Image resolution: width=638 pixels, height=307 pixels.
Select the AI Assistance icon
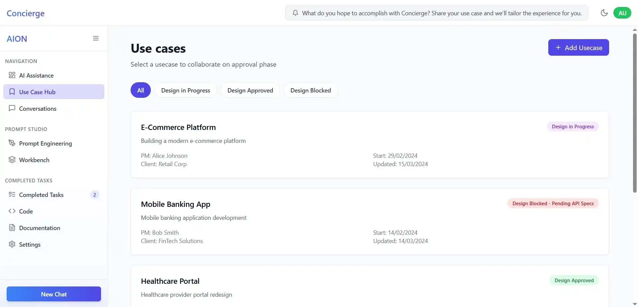pyautogui.click(x=12, y=75)
